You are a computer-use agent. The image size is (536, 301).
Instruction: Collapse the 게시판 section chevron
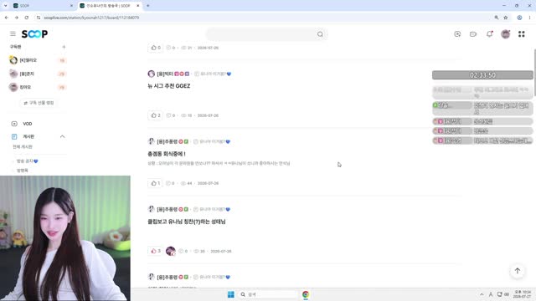coord(62,136)
